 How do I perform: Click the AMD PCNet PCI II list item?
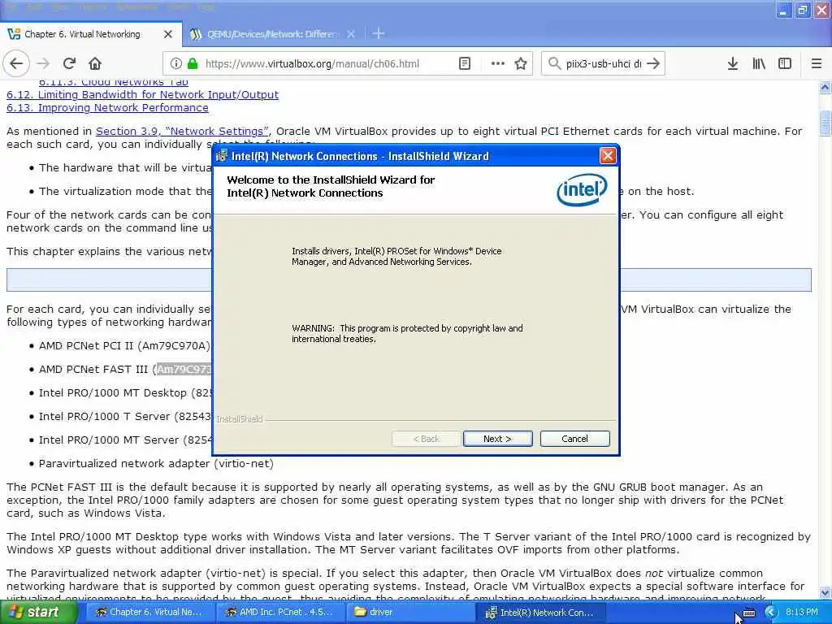coord(124,346)
